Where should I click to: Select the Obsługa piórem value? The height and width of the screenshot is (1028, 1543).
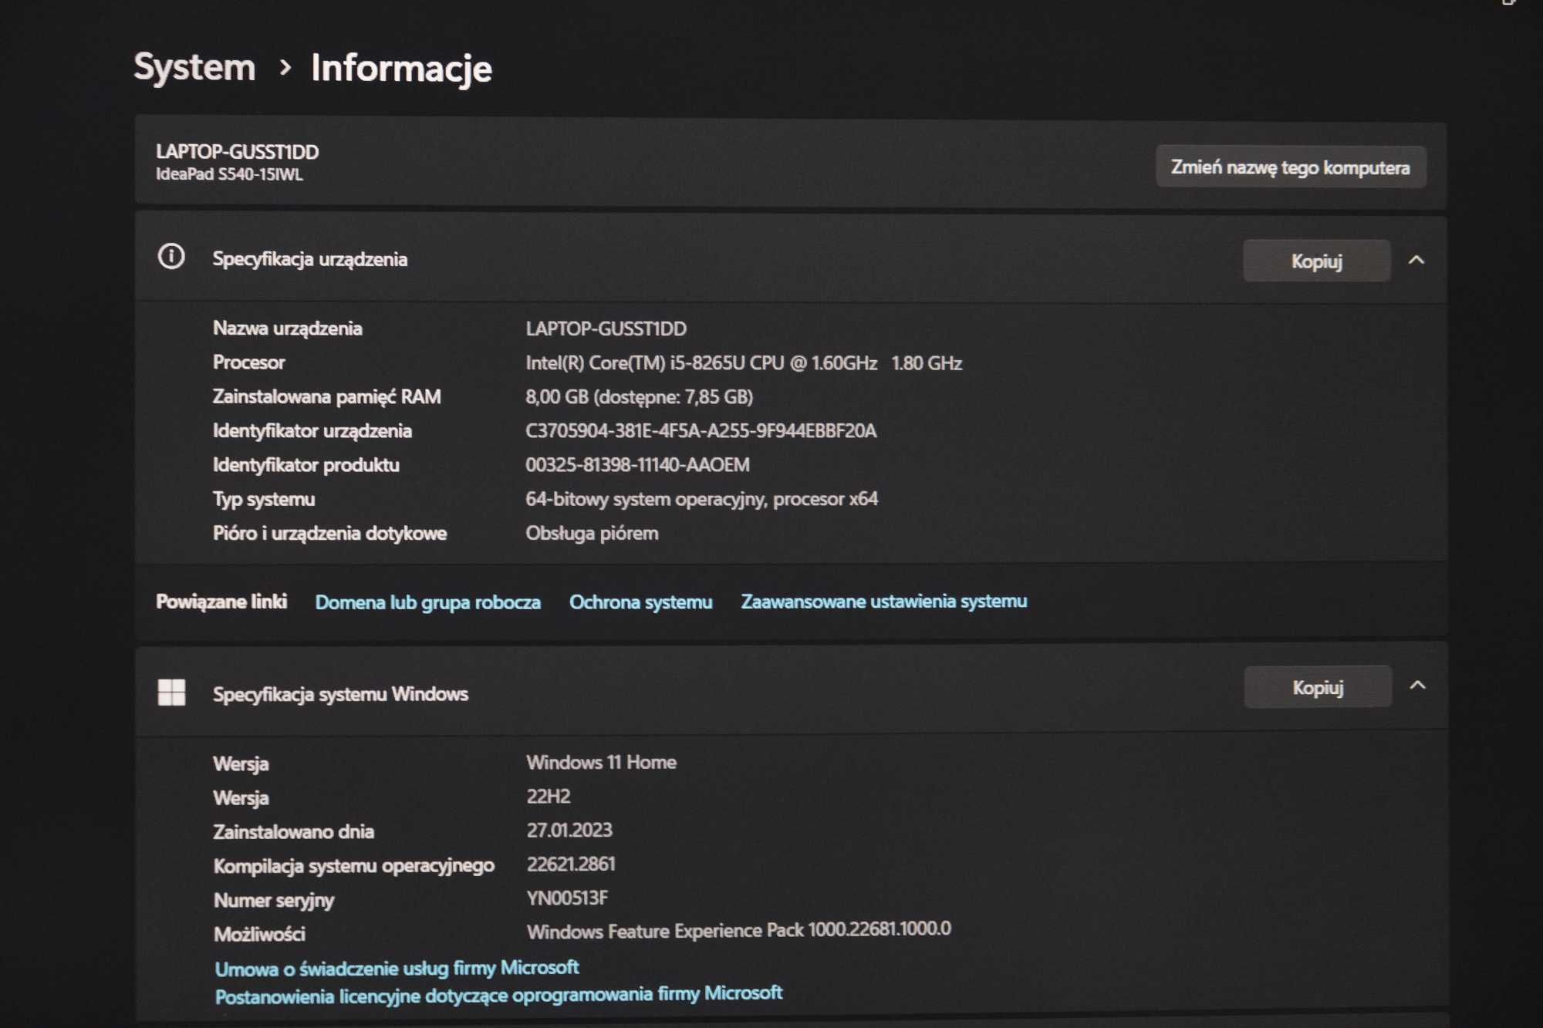tap(592, 534)
